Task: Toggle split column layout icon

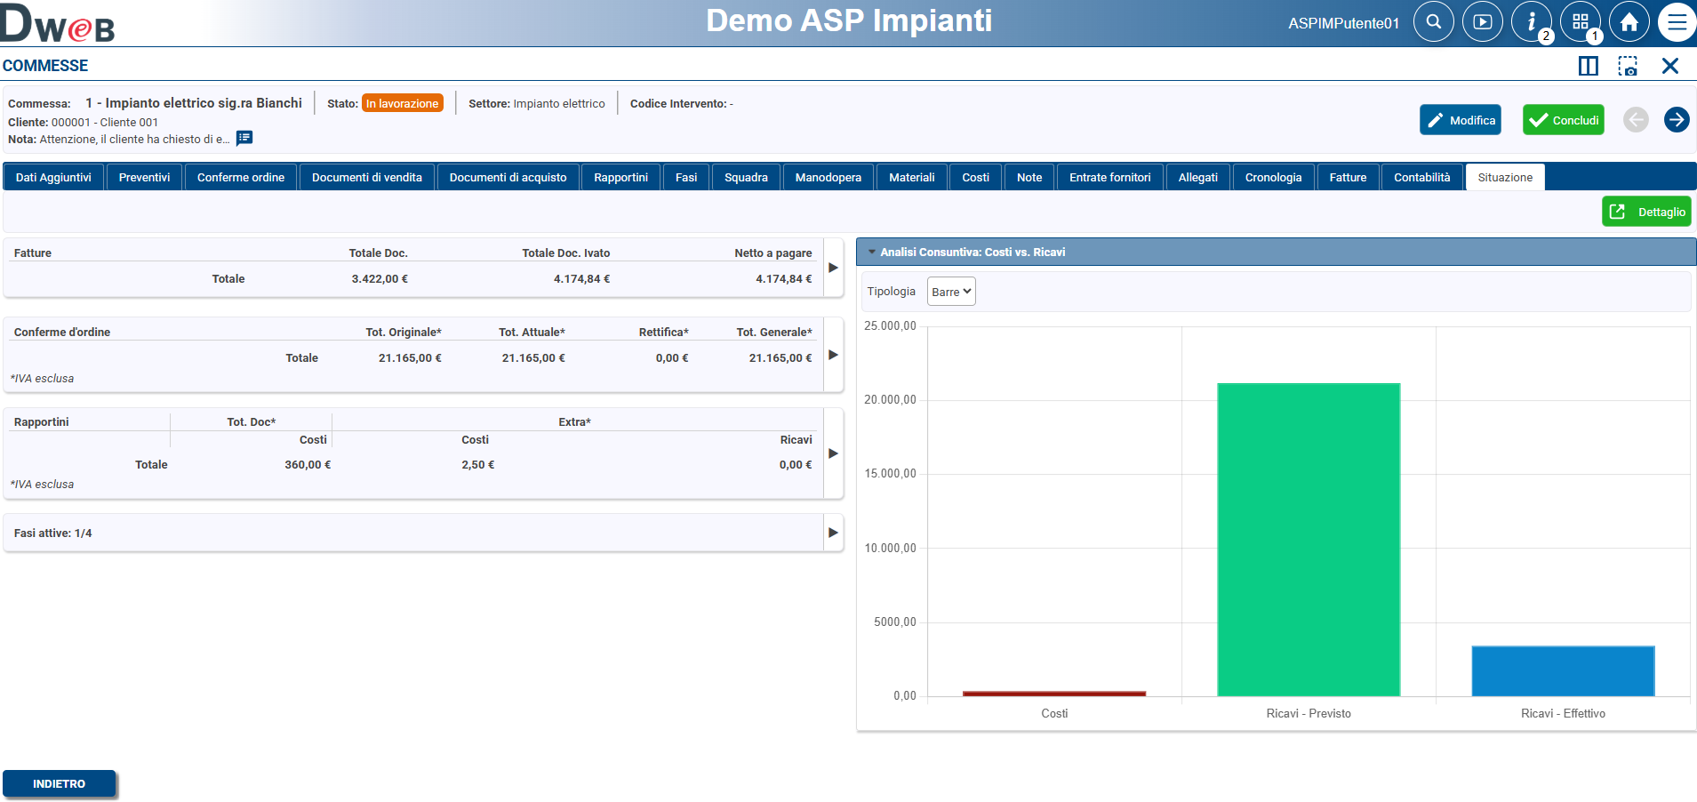Action: (1588, 66)
